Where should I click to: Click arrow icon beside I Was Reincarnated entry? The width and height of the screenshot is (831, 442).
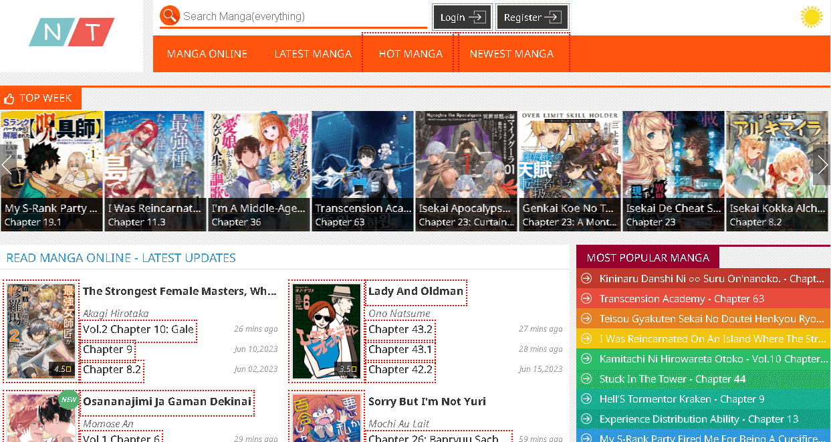pos(586,339)
